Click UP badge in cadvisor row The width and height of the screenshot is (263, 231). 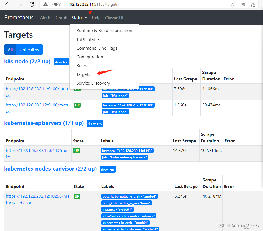(77, 196)
